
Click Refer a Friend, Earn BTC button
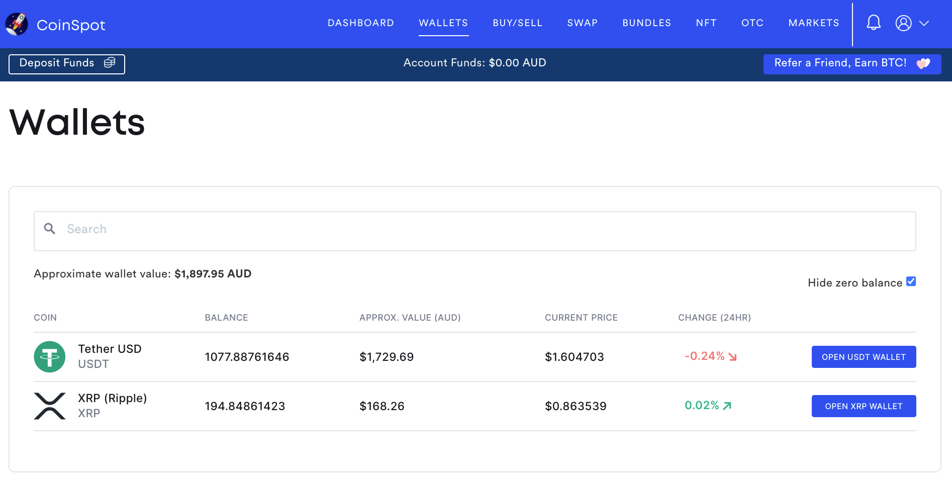tap(852, 64)
